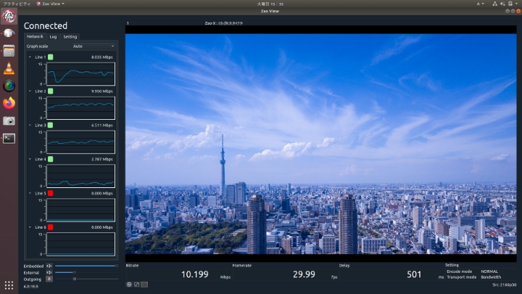This screenshot has height=294, width=522.
Task: Open the Screenshot camera app in dock
Action: 9,121
